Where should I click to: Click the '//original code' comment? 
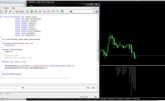(10, 56)
